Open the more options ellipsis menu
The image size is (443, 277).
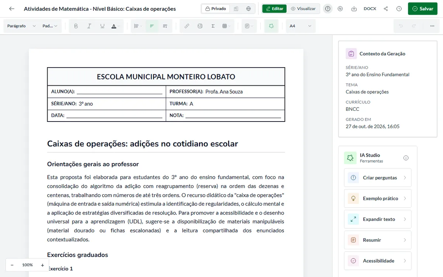tap(432, 26)
